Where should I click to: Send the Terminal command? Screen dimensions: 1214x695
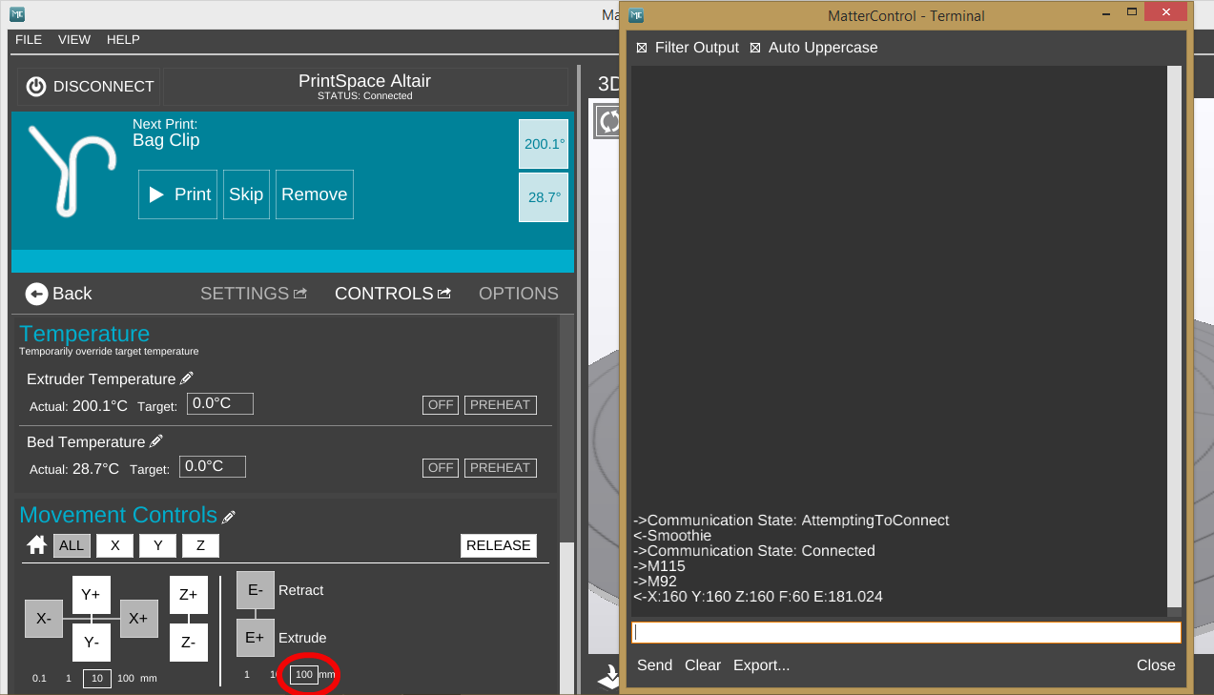(655, 665)
